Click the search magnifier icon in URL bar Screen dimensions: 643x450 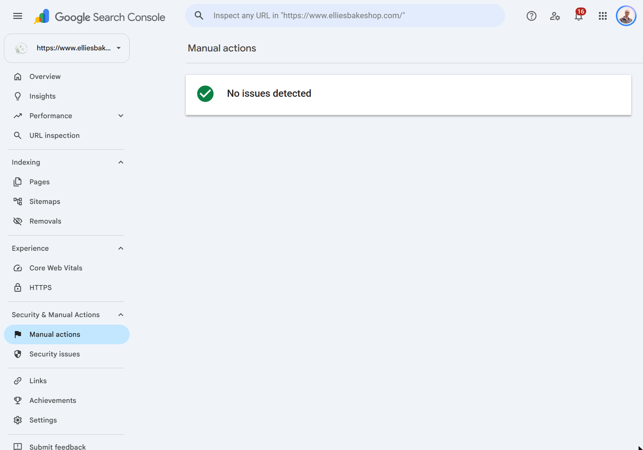click(x=199, y=15)
